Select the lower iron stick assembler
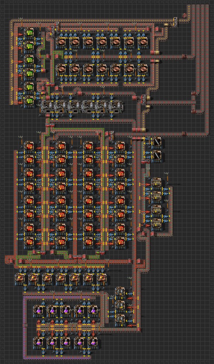 (x=157, y=156)
